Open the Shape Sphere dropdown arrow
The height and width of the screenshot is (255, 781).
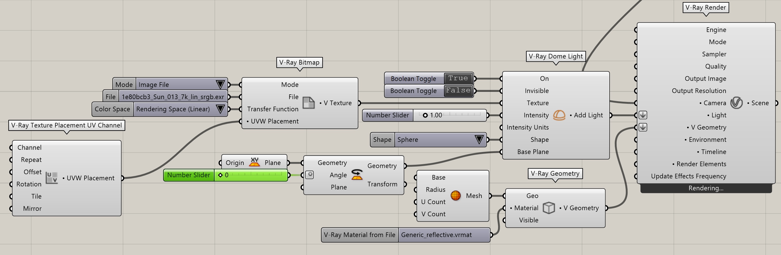click(479, 140)
